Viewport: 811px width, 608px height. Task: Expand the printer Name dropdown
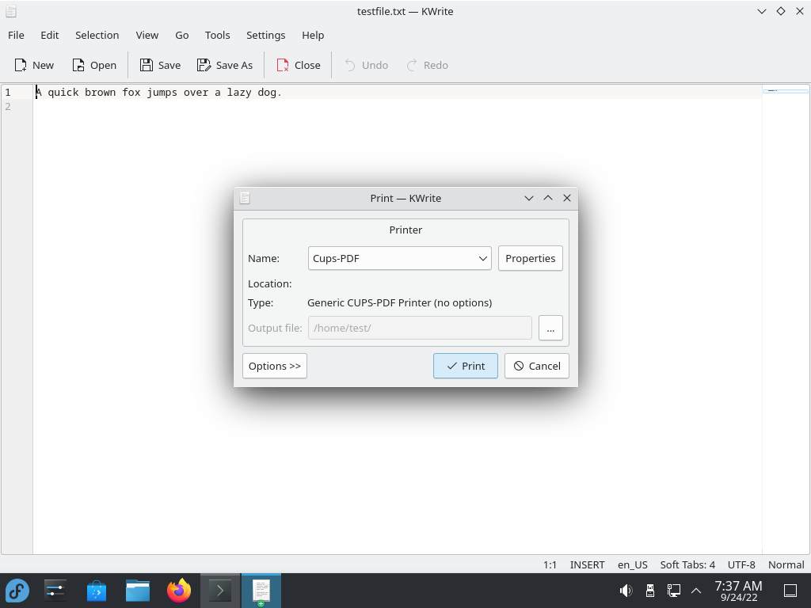point(399,258)
